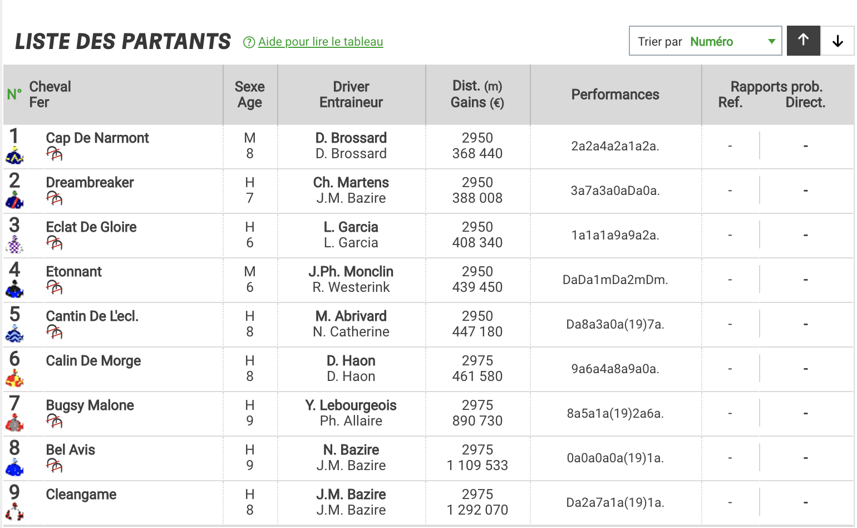Sort descending with down arrow button

[x=838, y=41]
